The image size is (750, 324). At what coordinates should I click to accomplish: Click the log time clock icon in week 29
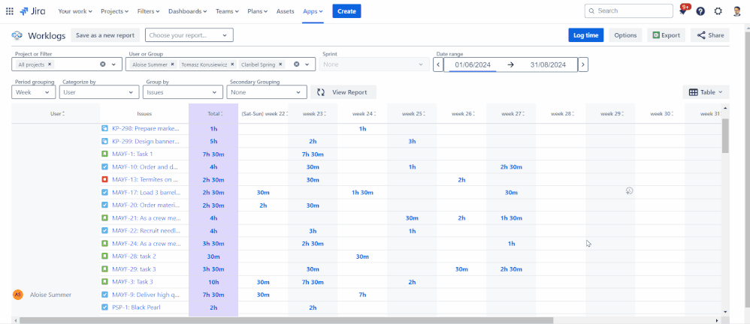(x=630, y=190)
